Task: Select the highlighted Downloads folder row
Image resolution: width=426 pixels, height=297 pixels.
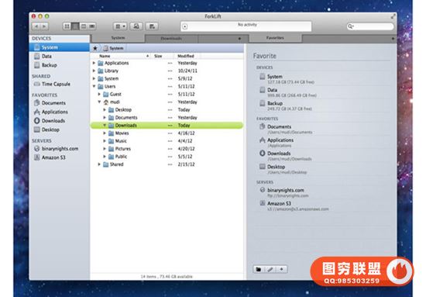Action: [167, 126]
